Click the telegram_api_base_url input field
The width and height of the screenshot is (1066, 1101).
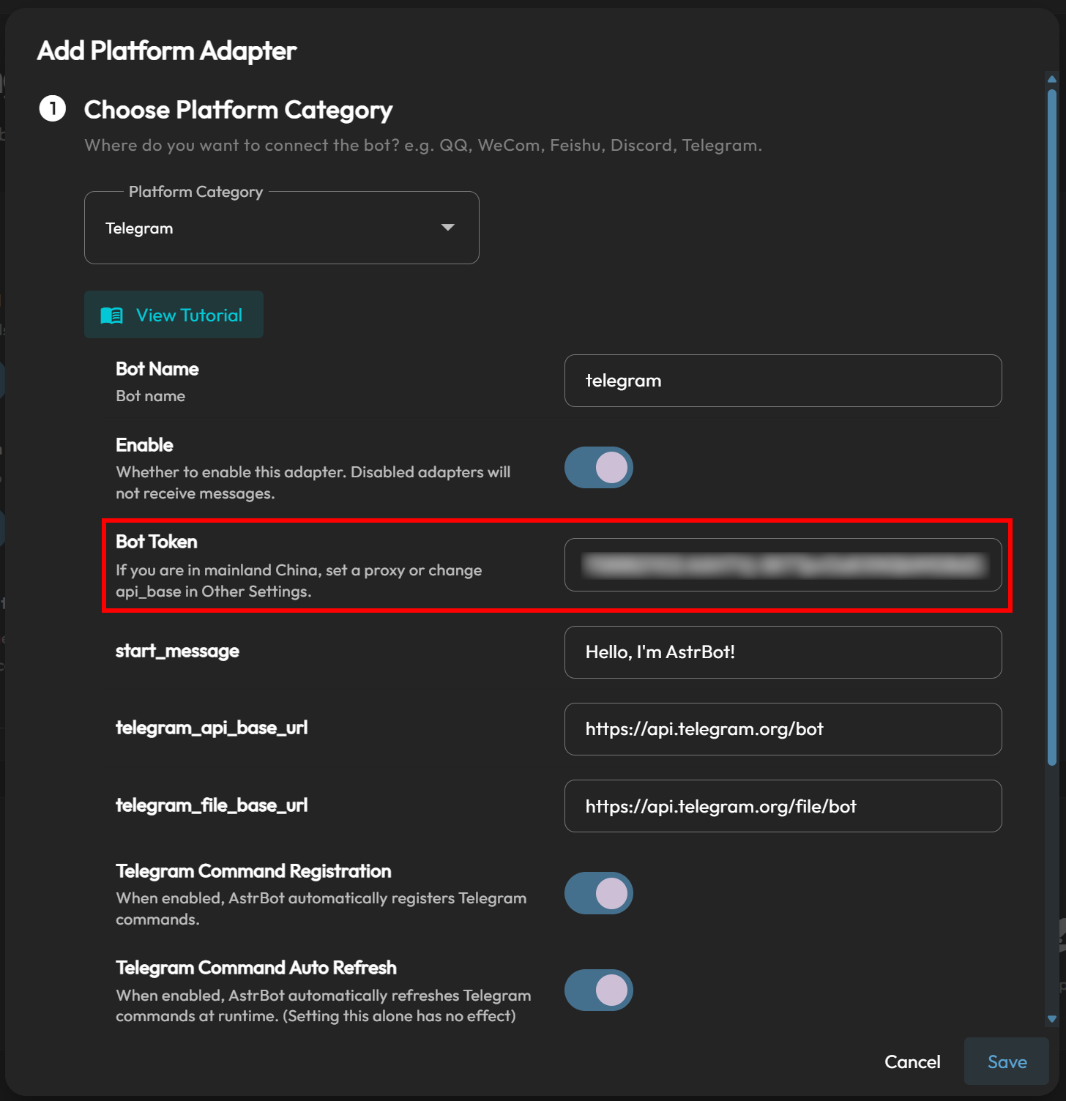pyautogui.click(x=783, y=729)
